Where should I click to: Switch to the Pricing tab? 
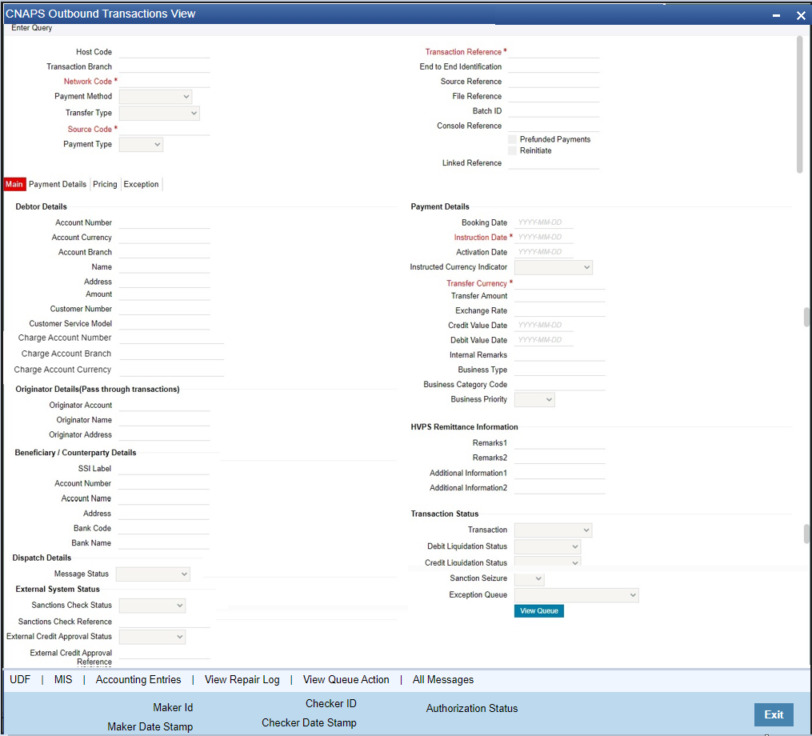[x=105, y=184]
